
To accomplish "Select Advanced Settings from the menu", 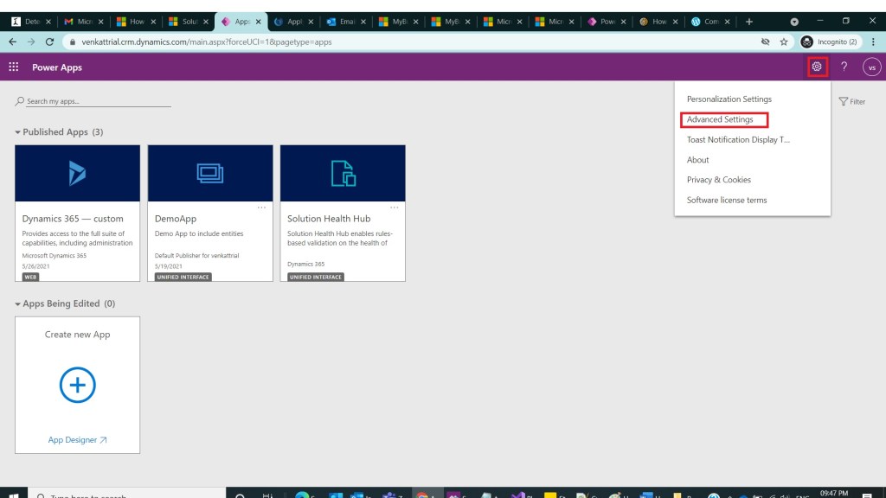I will click(x=720, y=119).
